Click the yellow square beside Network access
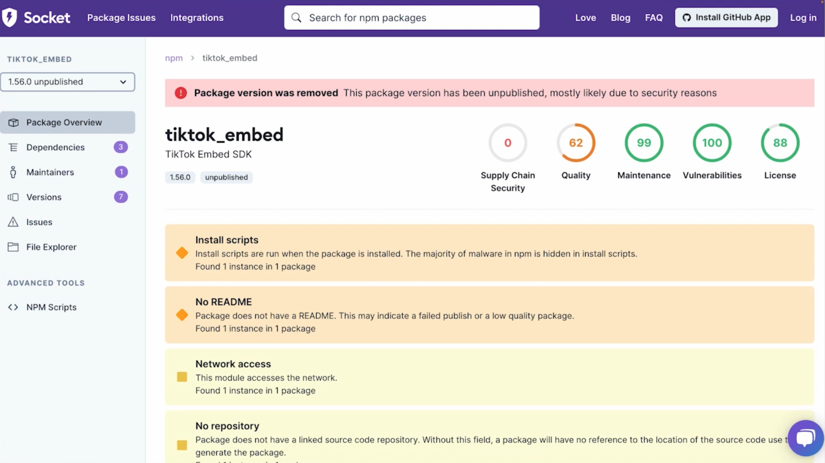Screen dimensions: 825x463 pos(182,377)
